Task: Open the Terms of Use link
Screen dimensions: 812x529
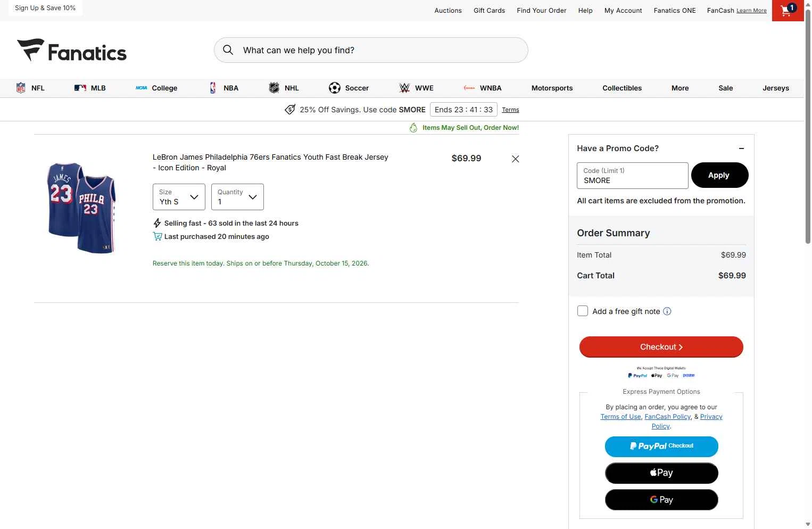Action: pos(620,417)
